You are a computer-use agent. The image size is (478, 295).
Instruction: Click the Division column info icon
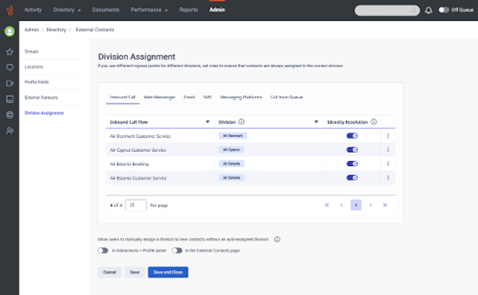241,122
